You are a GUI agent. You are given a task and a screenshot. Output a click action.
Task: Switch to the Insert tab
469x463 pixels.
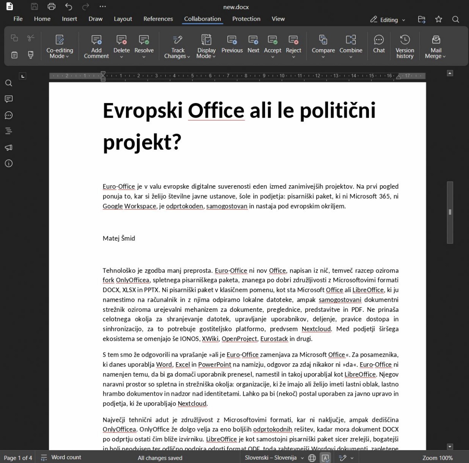70,19
